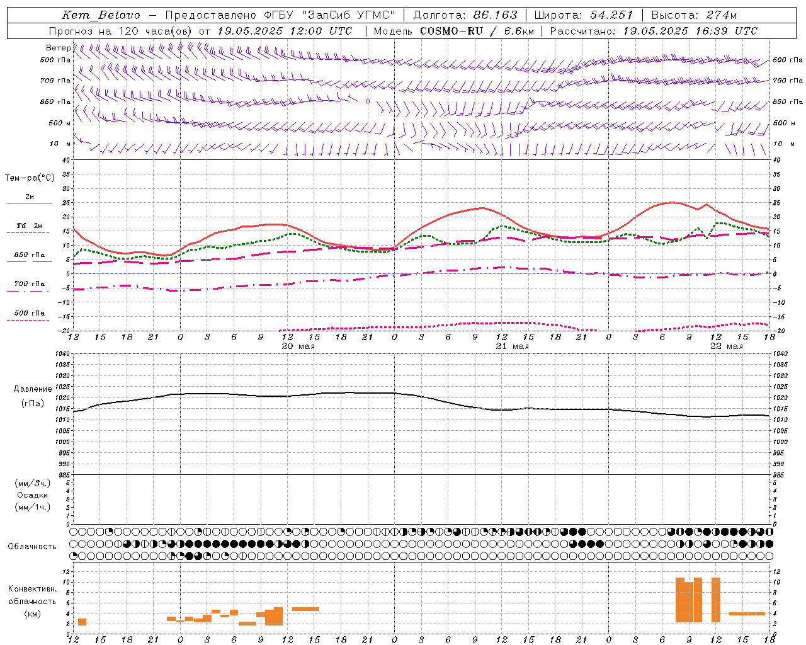Click the Ветер panel label
The image size is (806, 645).
pos(58,48)
